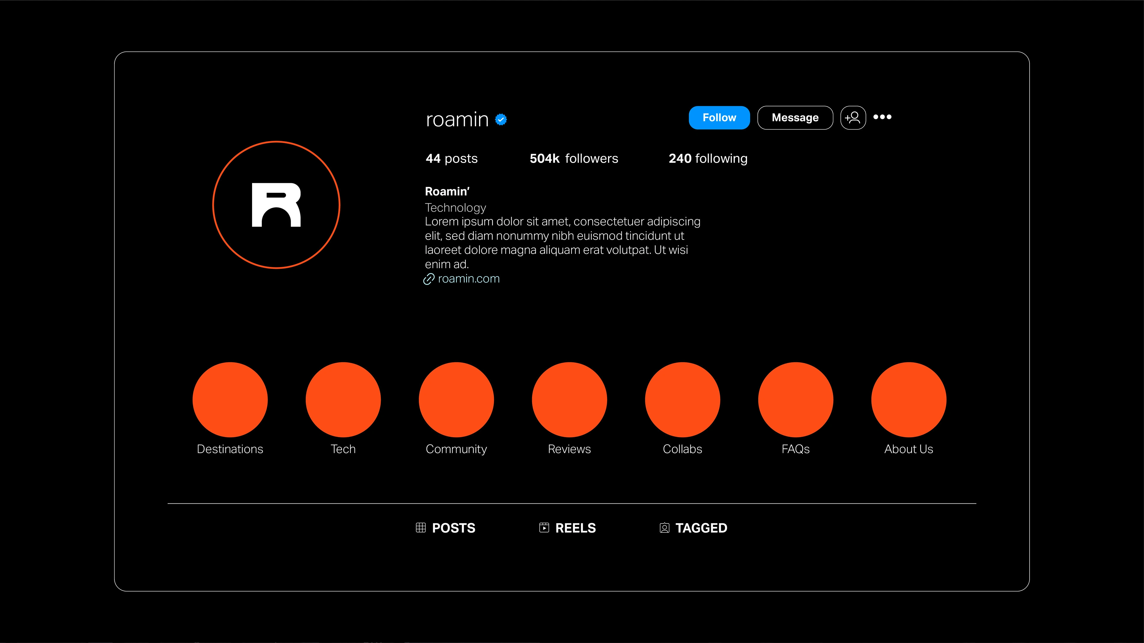This screenshot has width=1144, height=643.
Task: Click the link chain icon beside roamin.com
Action: [429, 279]
